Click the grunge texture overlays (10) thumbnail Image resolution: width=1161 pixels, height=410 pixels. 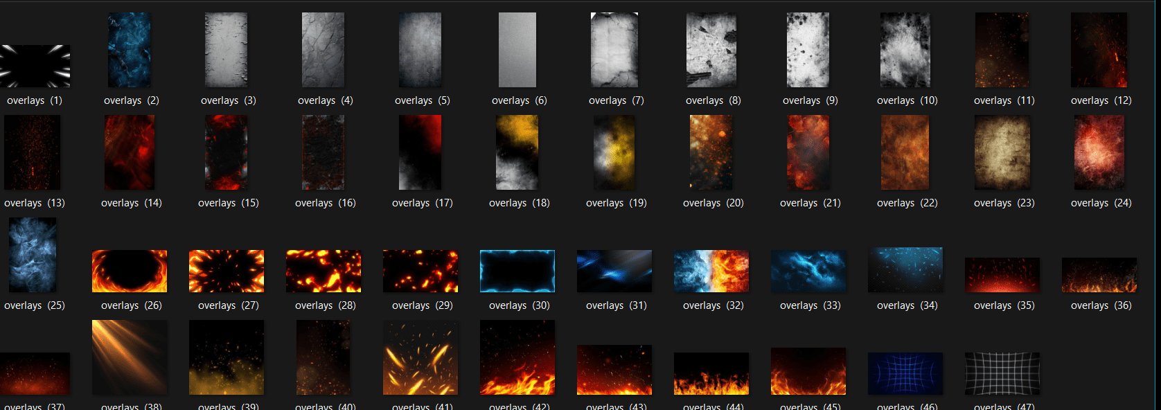905,50
